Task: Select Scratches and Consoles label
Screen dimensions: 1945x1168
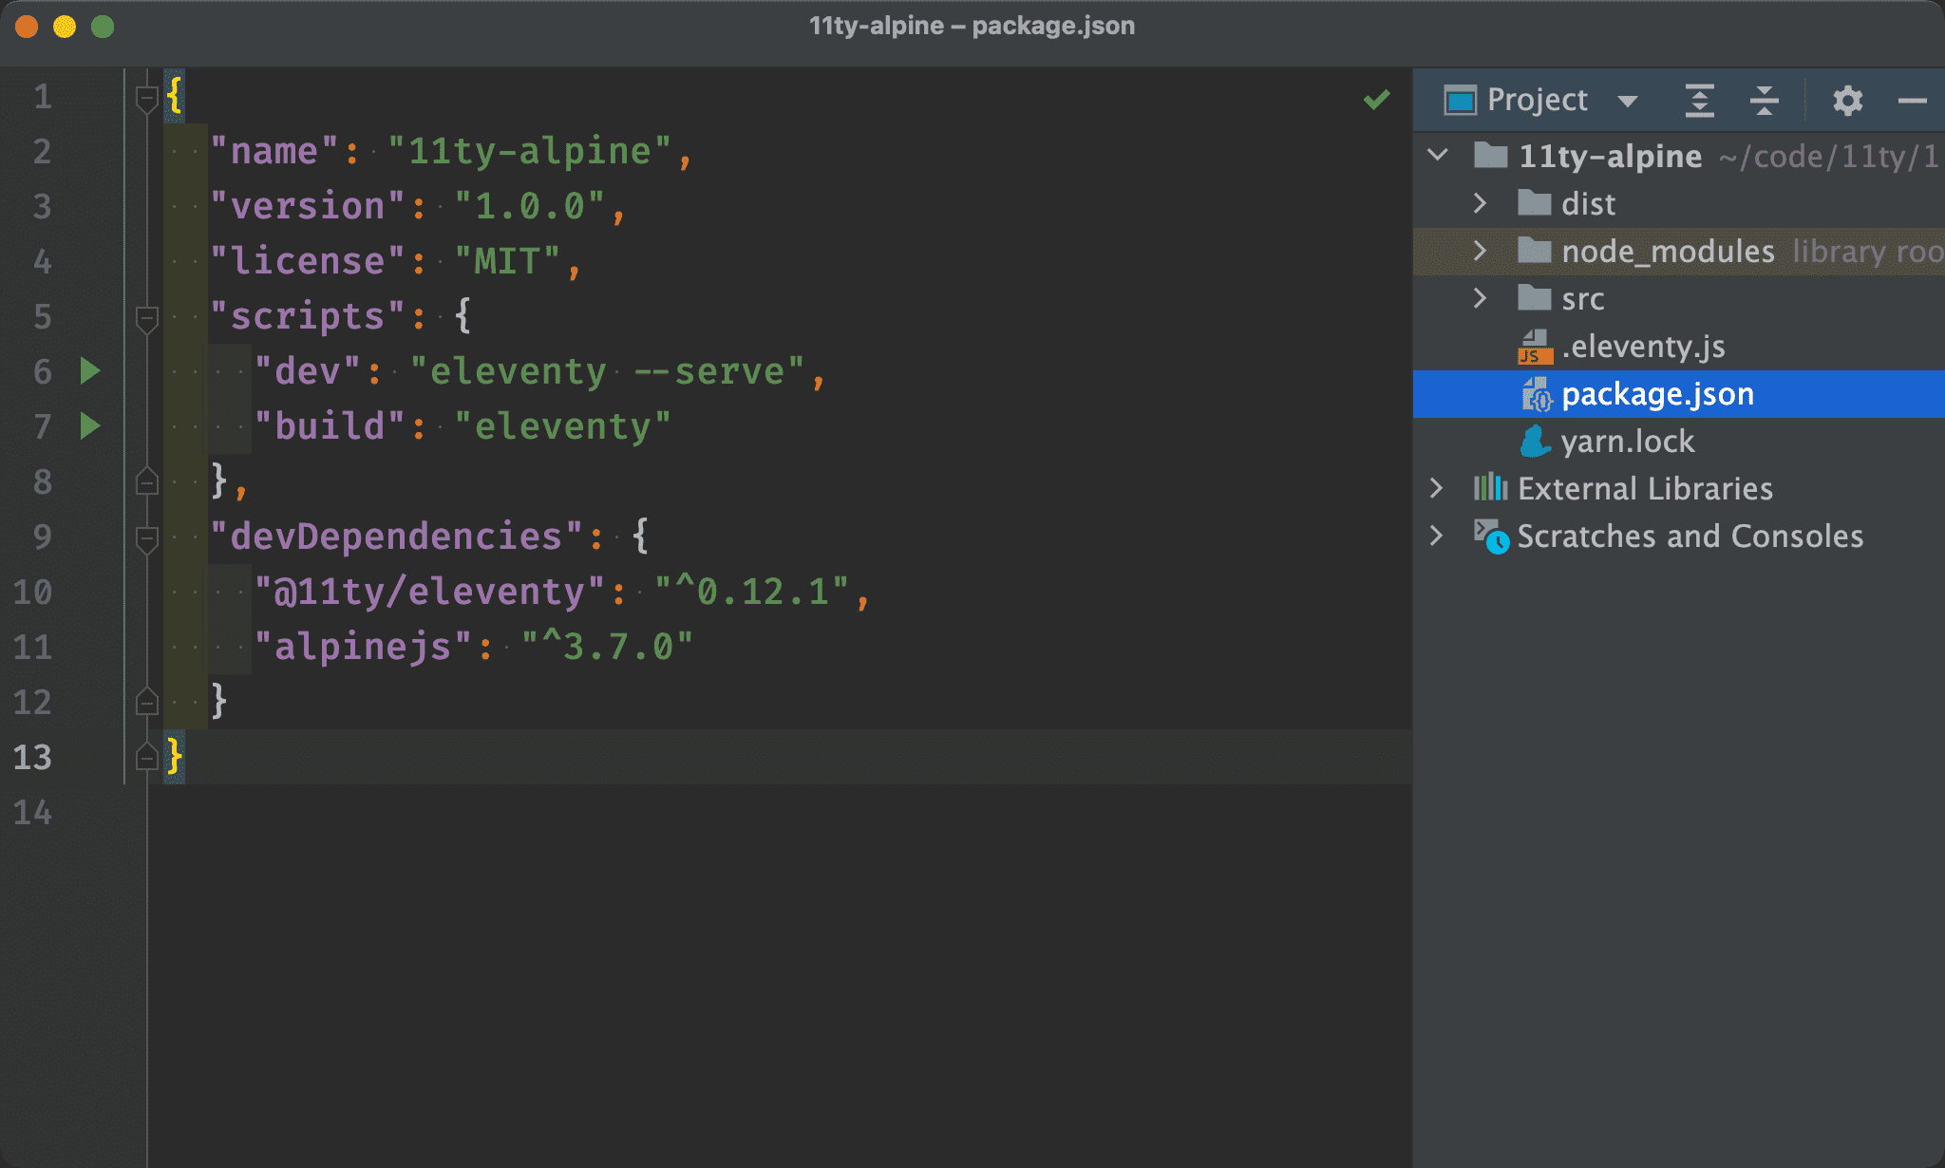Action: 1690,537
